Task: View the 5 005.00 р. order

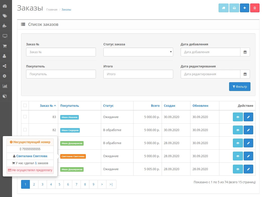Action: 238,169
